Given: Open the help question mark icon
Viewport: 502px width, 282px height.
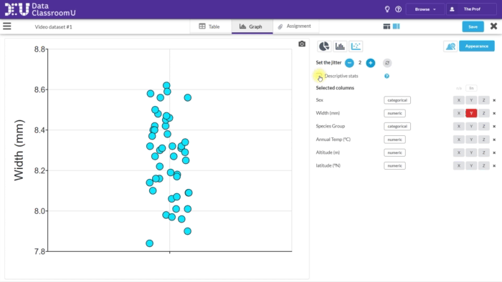Looking at the screenshot, I should point(398,9).
